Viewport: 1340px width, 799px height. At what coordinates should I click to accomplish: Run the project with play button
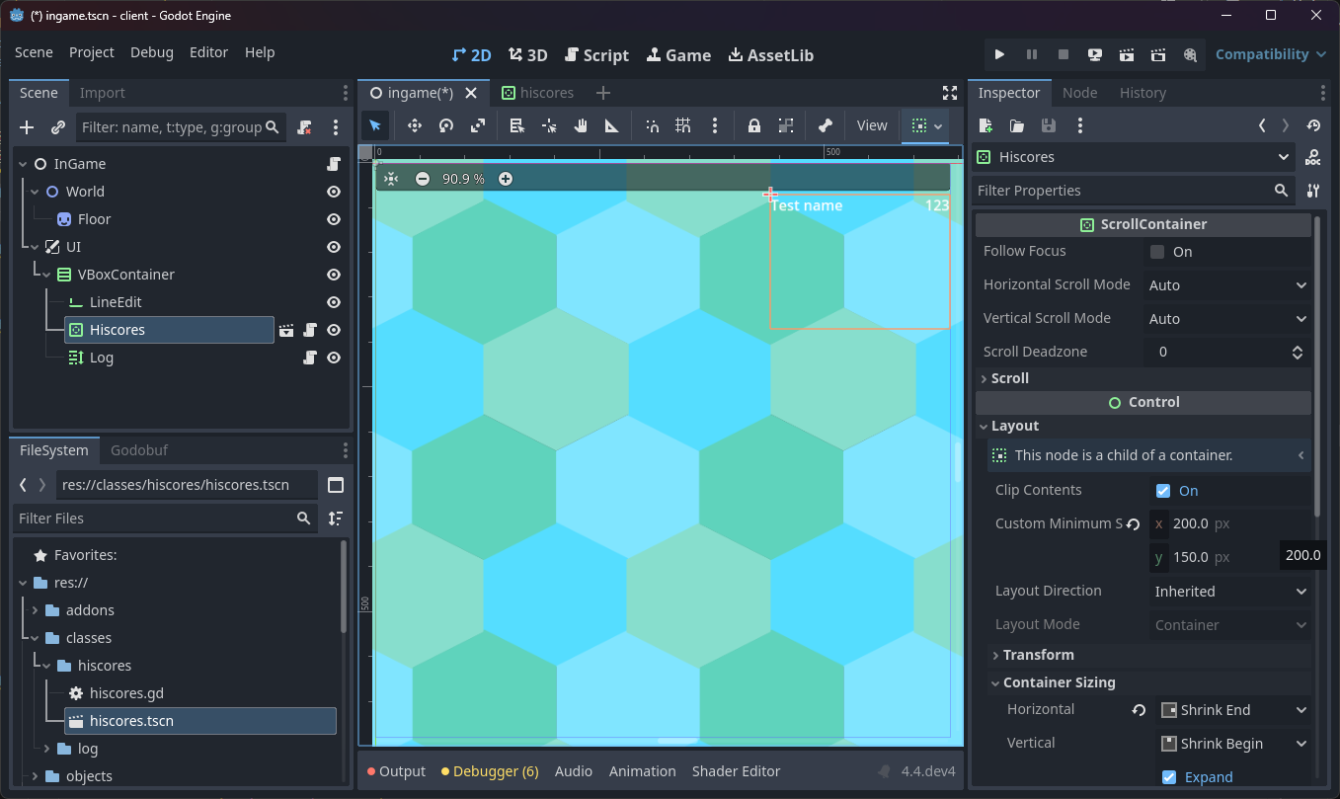tap(999, 54)
